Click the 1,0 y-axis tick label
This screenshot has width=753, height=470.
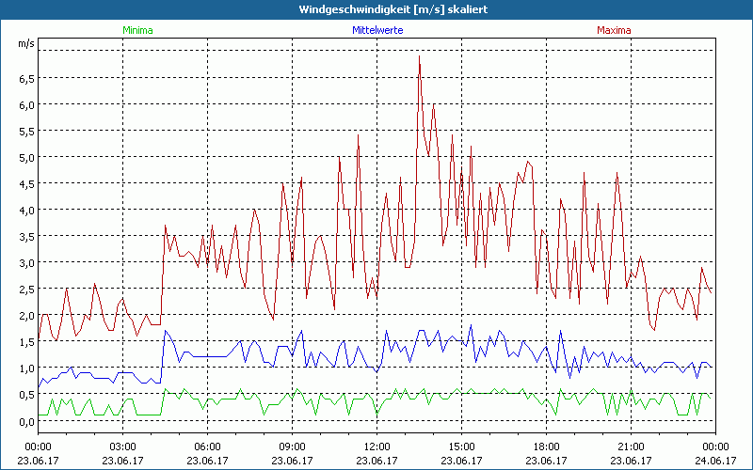coord(26,368)
